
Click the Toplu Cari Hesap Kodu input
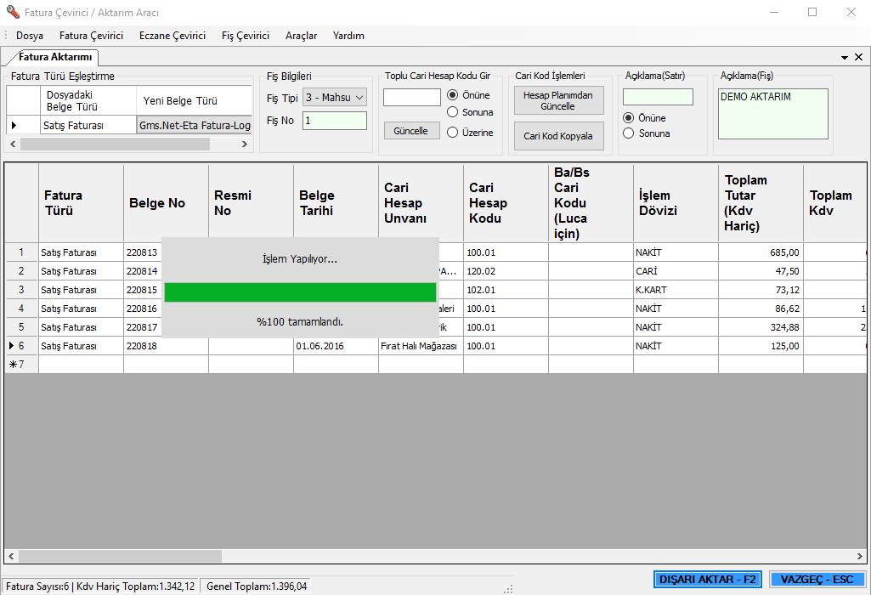pos(411,97)
